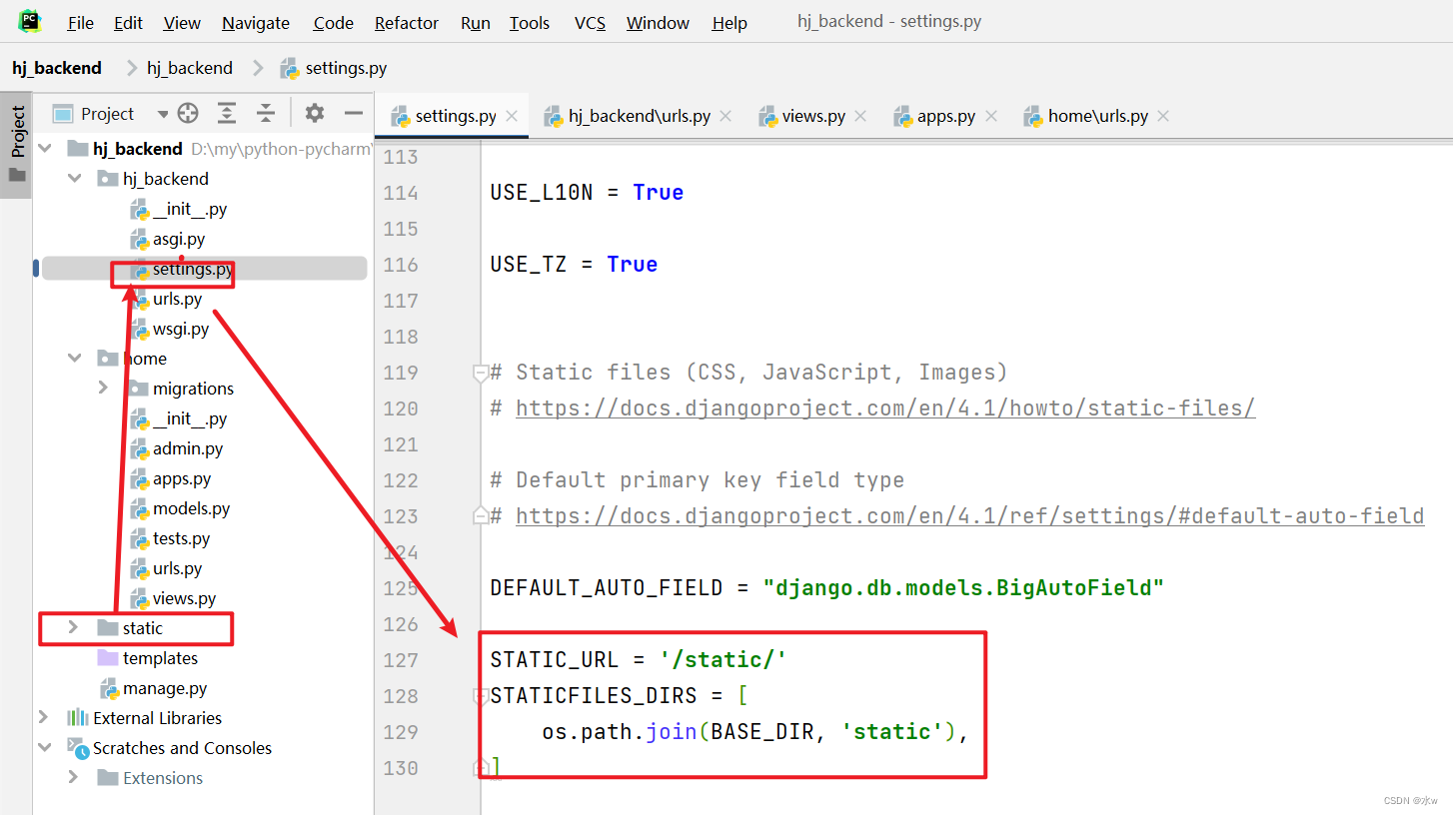Click the hj_backend folder breadcrumb
This screenshot has height=815, width=1453.
[x=190, y=68]
